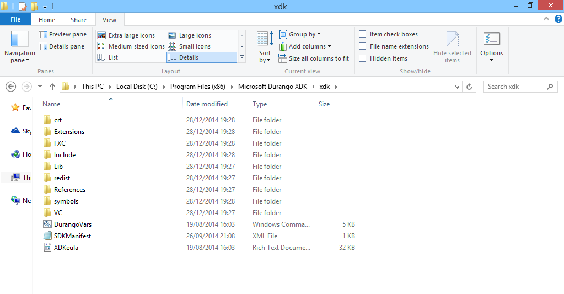Refresh the current folder view

click(469, 87)
